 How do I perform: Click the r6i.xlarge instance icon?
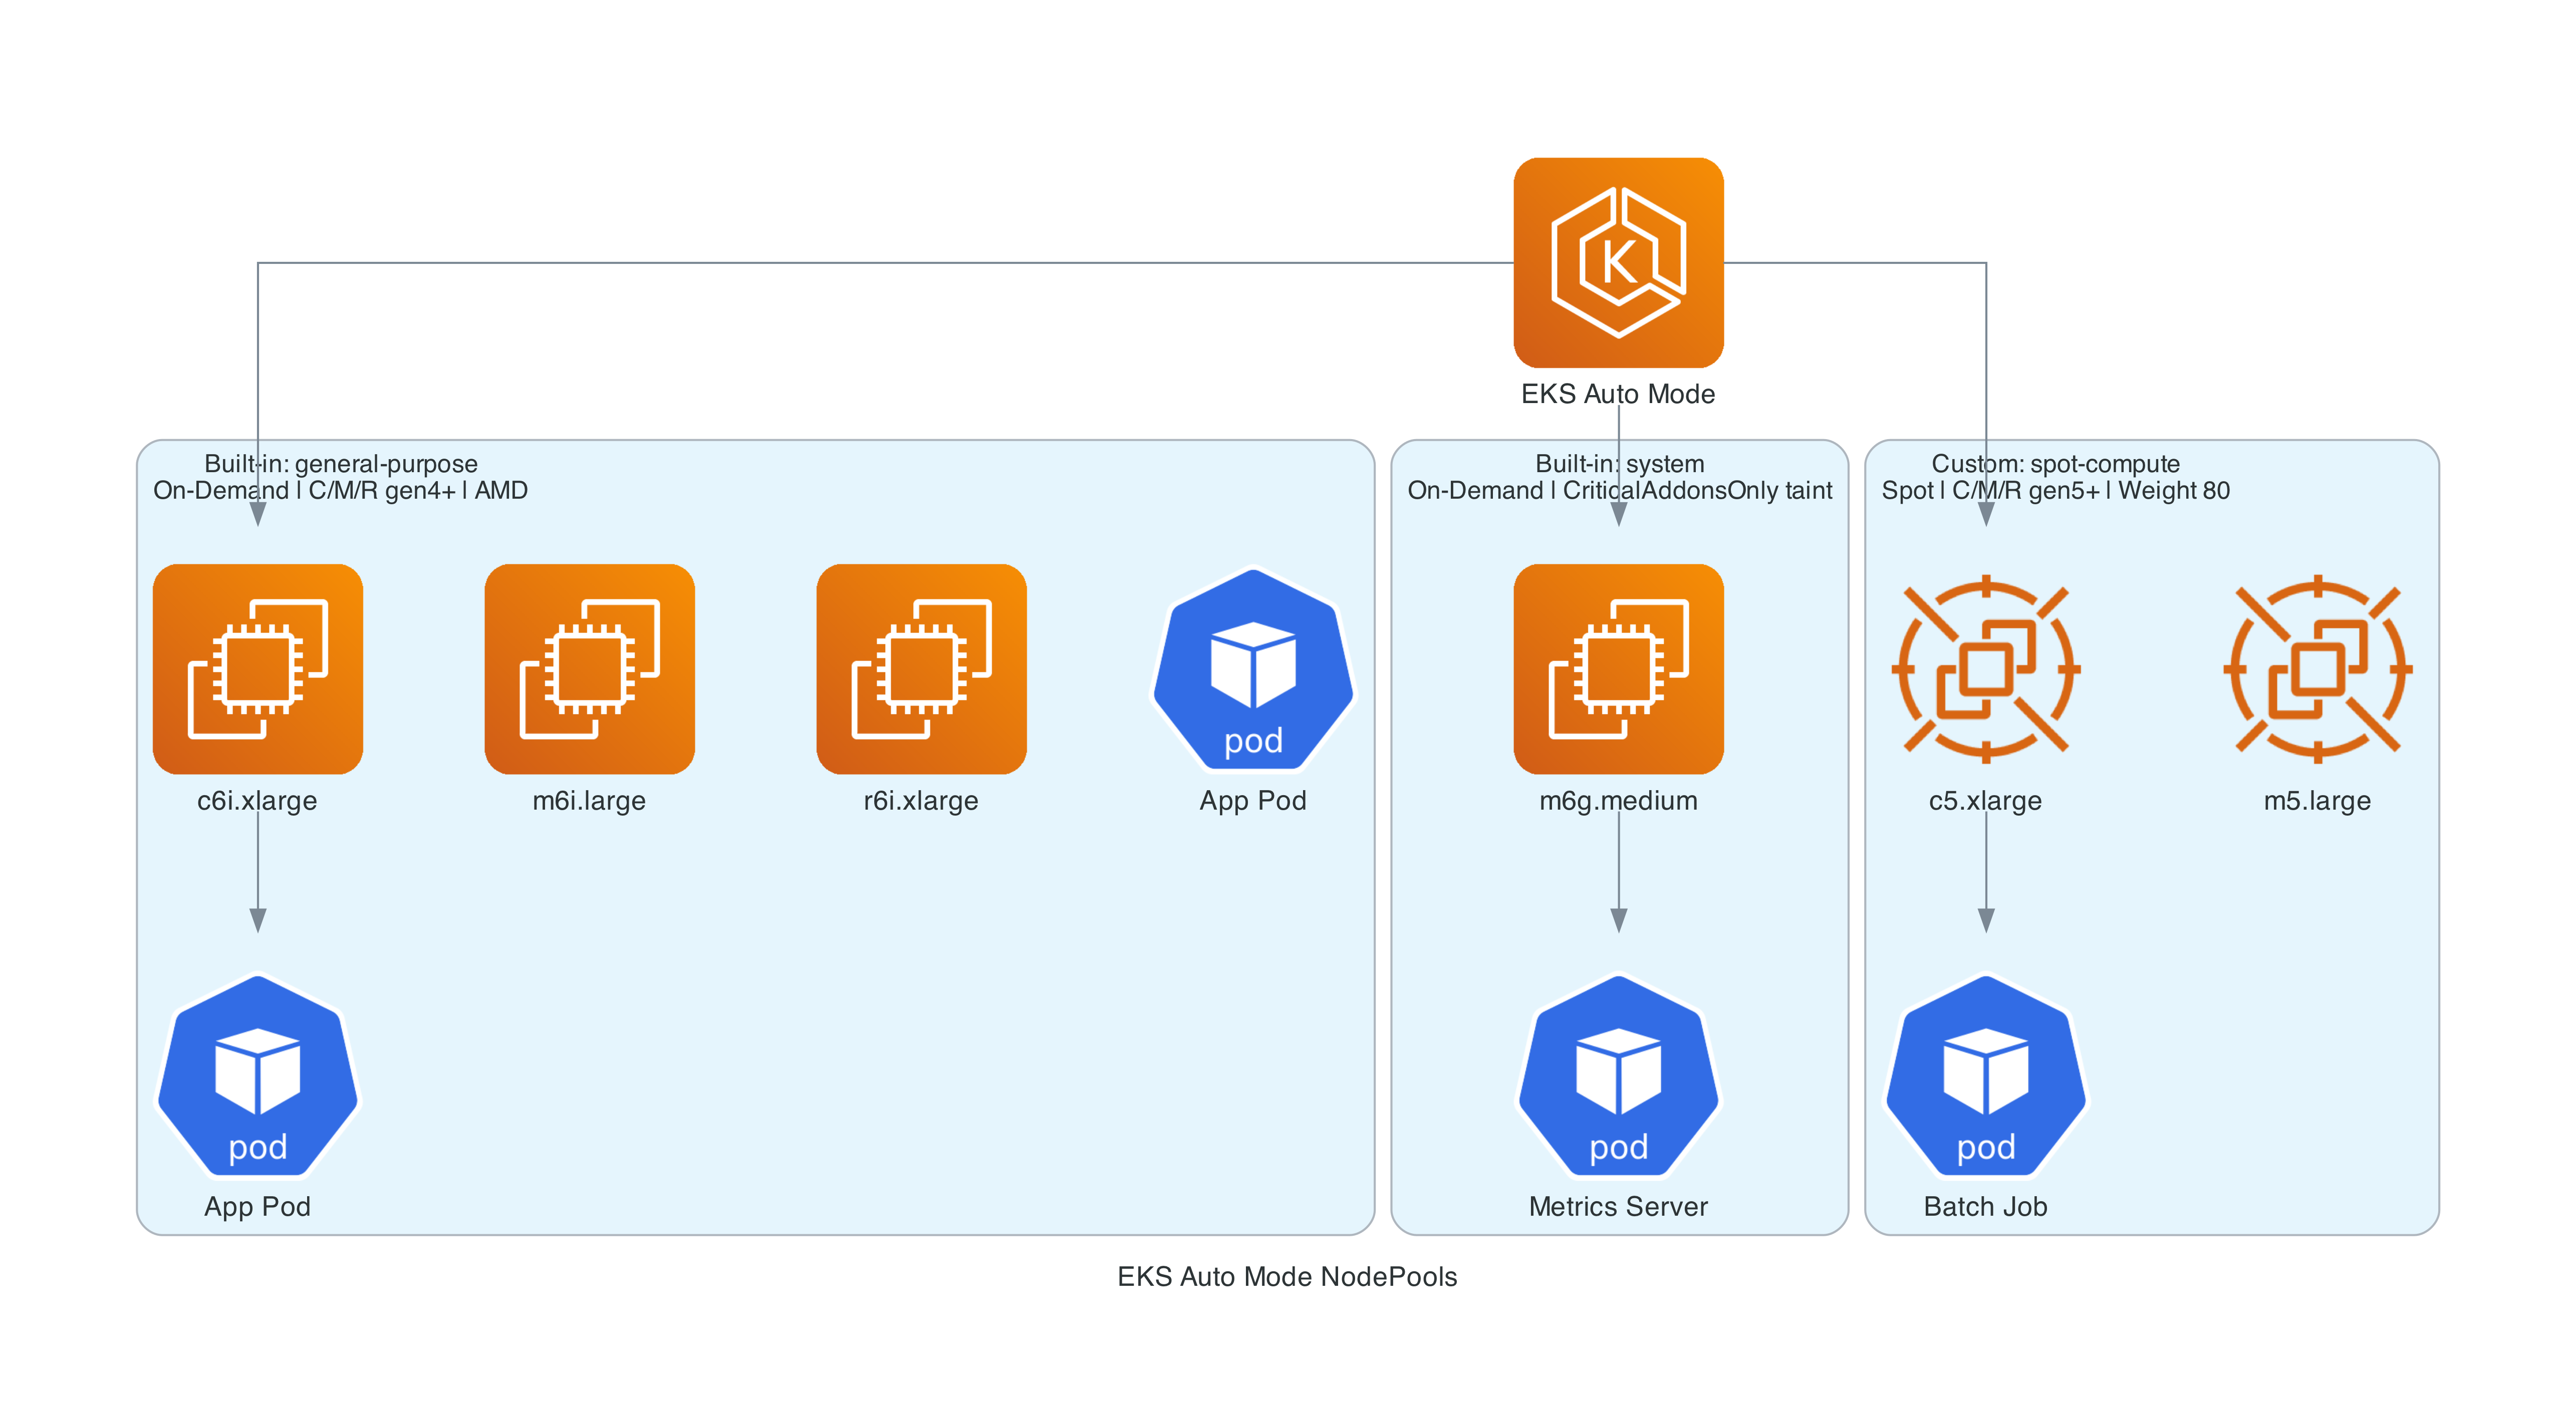tap(921, 669)
